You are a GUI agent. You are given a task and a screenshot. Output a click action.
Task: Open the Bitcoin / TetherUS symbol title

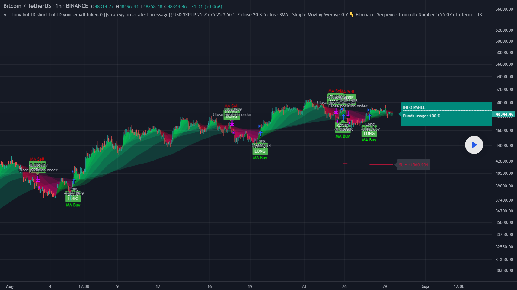point(27,6)
